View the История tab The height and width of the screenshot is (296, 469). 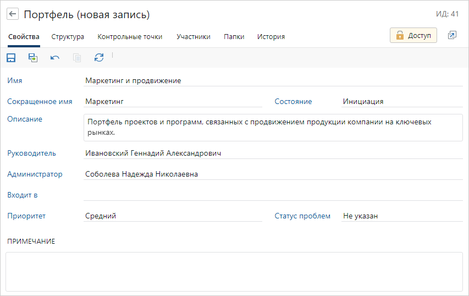pos(271,37)
